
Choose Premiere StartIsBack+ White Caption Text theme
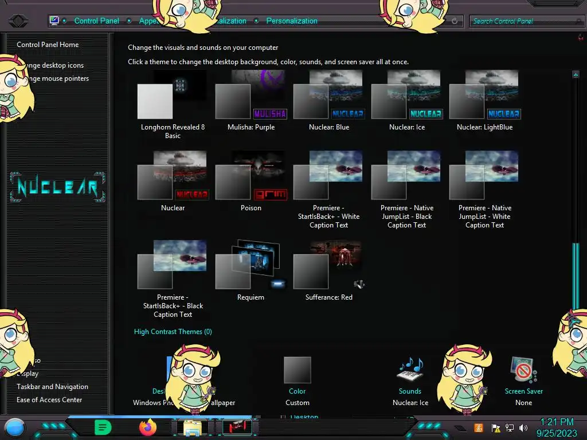[328, 190]
